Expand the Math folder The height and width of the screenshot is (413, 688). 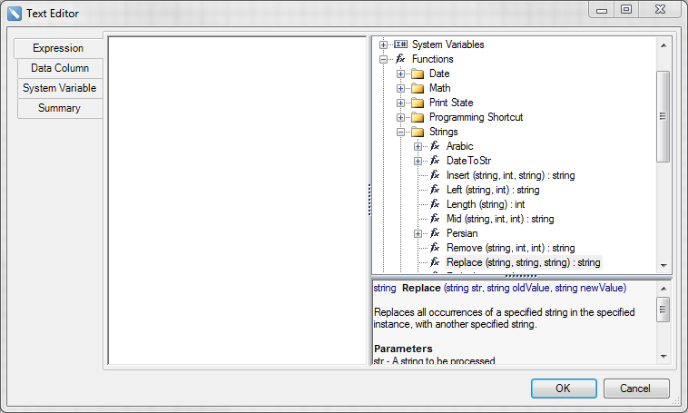[400, 88]
